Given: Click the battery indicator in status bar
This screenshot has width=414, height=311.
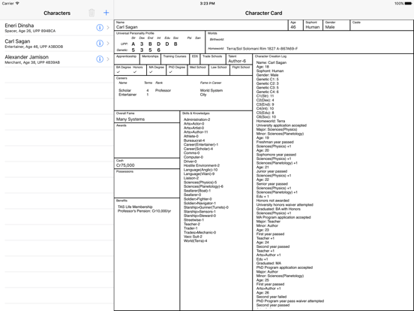Looking at the screenshot, I should coord(408,4).
